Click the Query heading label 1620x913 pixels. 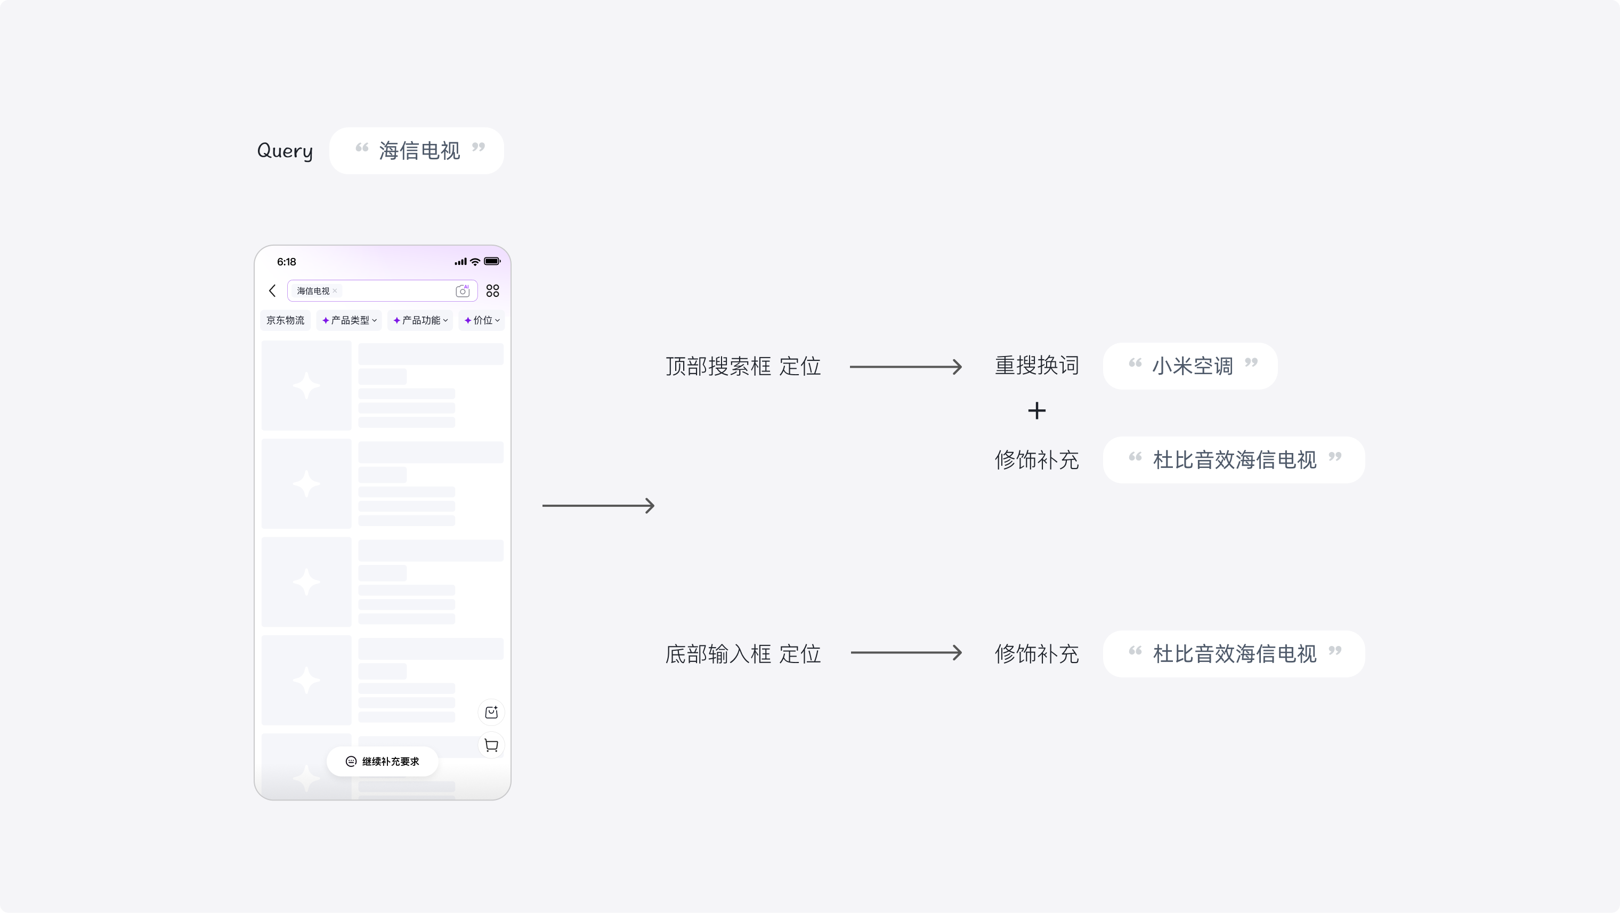pos(285,151)
